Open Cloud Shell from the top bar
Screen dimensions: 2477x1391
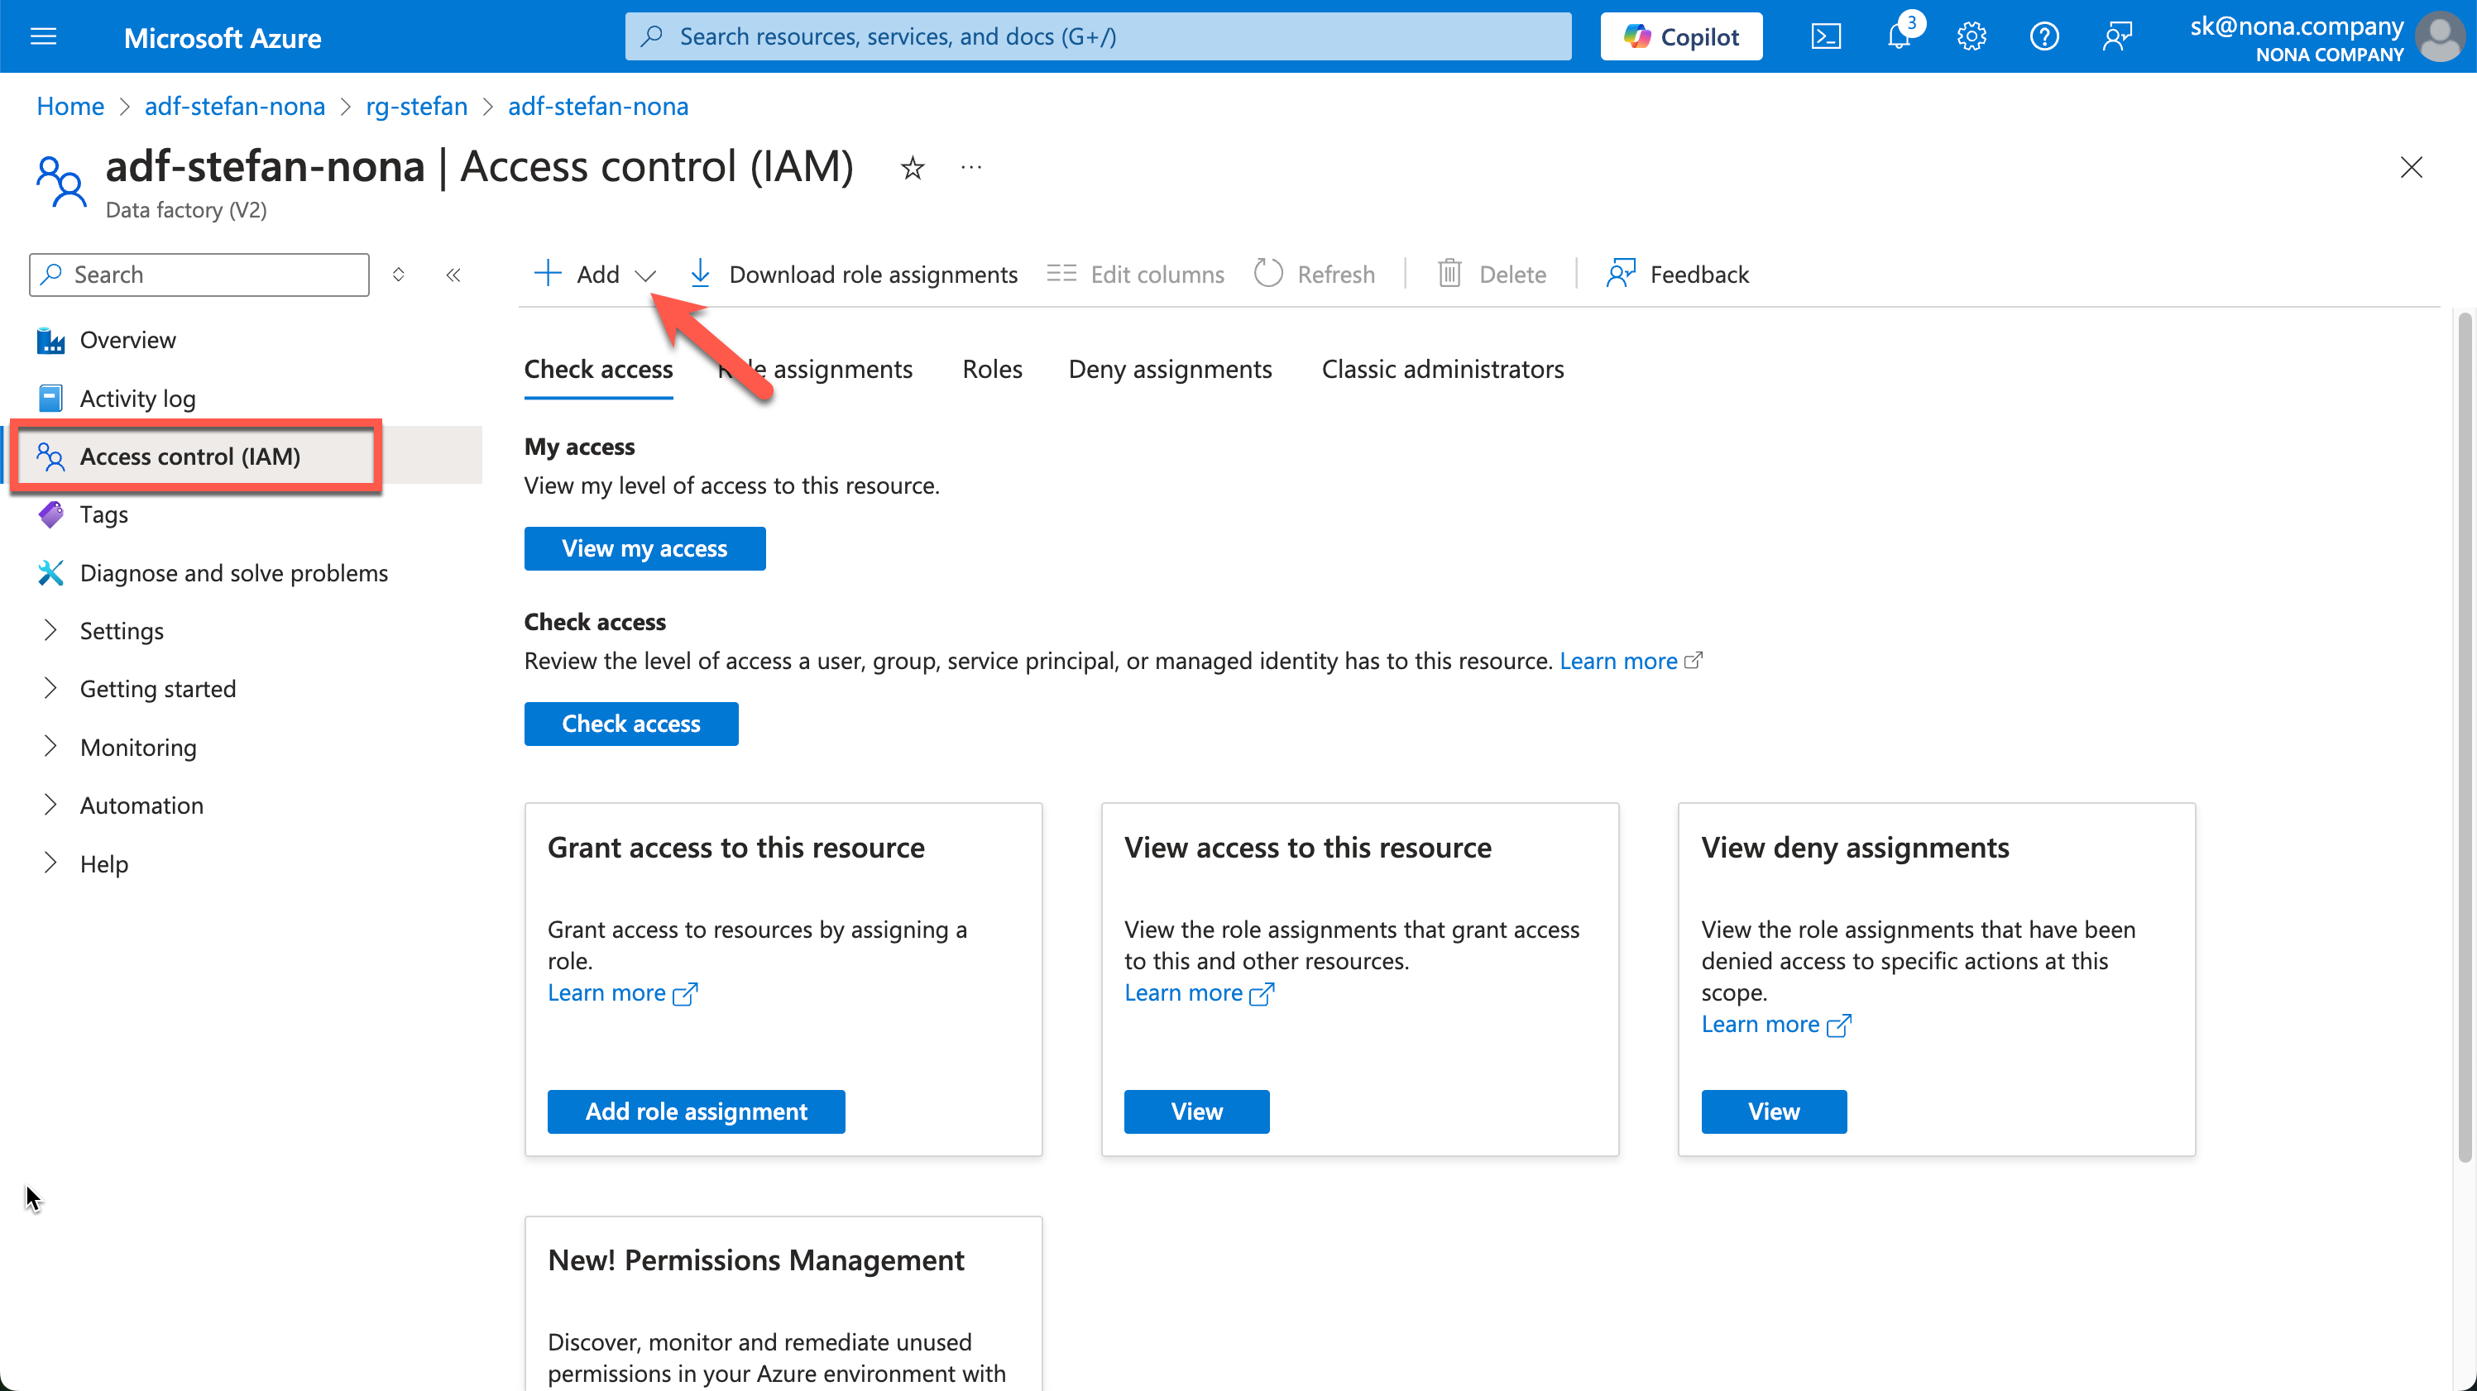pos(1825,36)
